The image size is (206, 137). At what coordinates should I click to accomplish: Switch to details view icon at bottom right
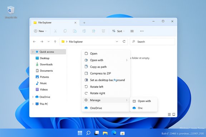170,115
